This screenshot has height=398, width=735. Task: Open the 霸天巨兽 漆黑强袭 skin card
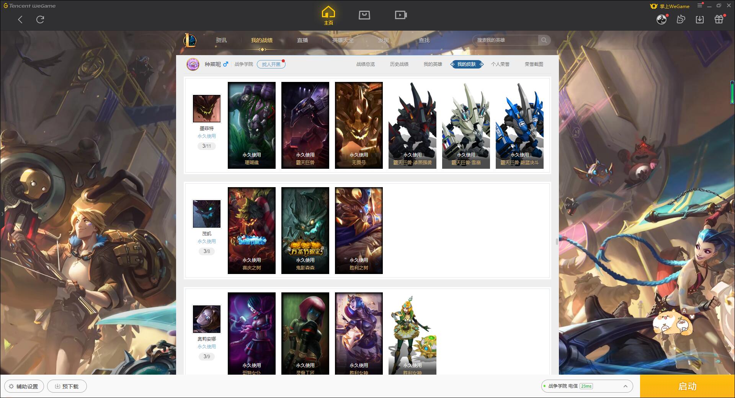pyautogui.click(x=412, y=125)
